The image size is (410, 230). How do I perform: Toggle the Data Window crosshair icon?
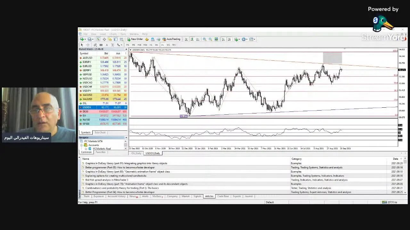(x=104, y=39)
